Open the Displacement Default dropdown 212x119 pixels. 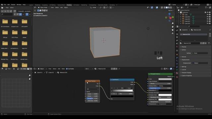(x=200, y=63)
